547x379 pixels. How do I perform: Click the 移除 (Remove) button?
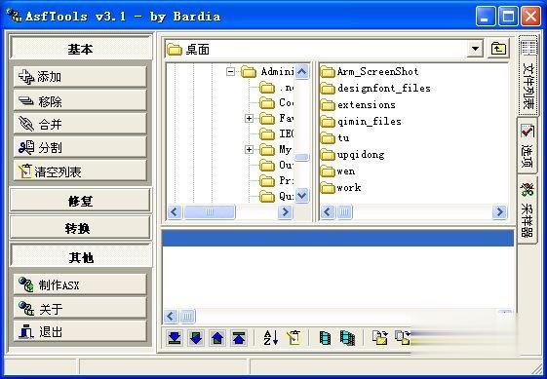tap(80, 100)
